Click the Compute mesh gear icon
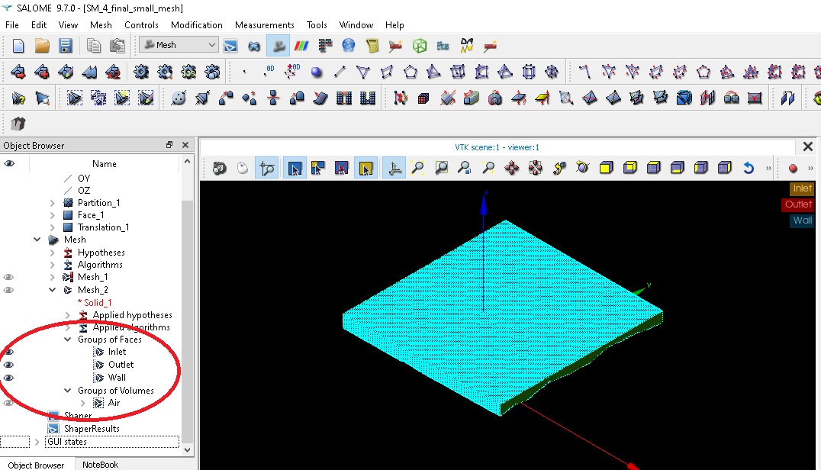 [x=141, y=71]
